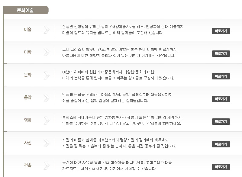Click the 미학 description text
This screenshot has height=177, width=242.
[120, 52]
